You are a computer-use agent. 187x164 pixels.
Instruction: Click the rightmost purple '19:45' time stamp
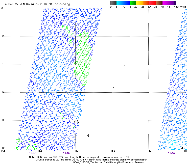coord(171,153)
